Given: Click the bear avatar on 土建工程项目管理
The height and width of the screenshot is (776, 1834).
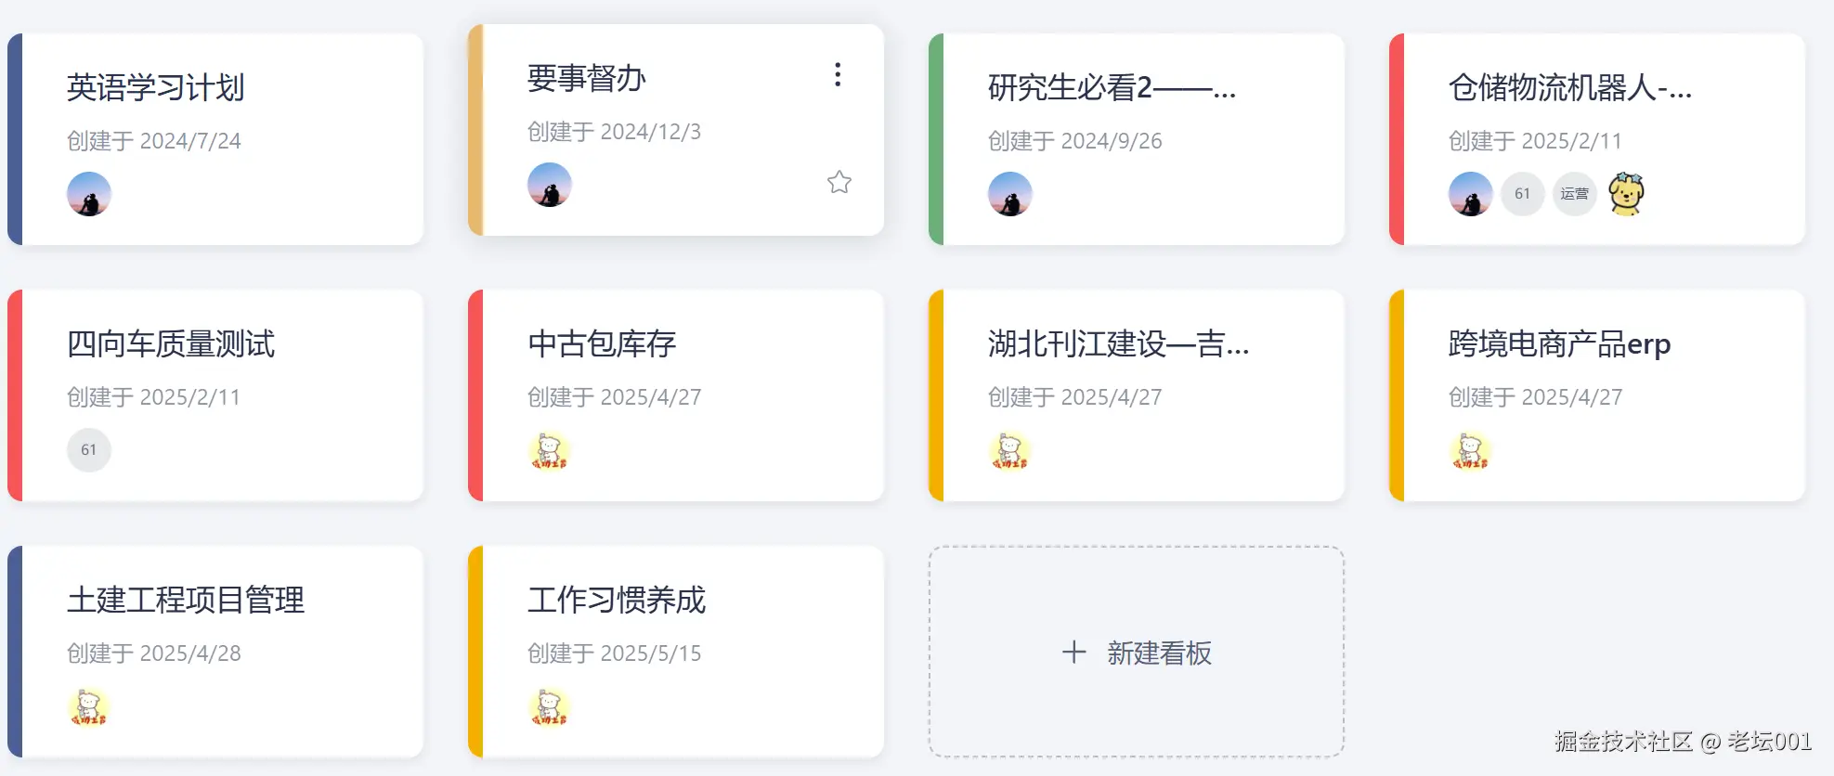Looking at the screenshot, I should coord(88,707).
